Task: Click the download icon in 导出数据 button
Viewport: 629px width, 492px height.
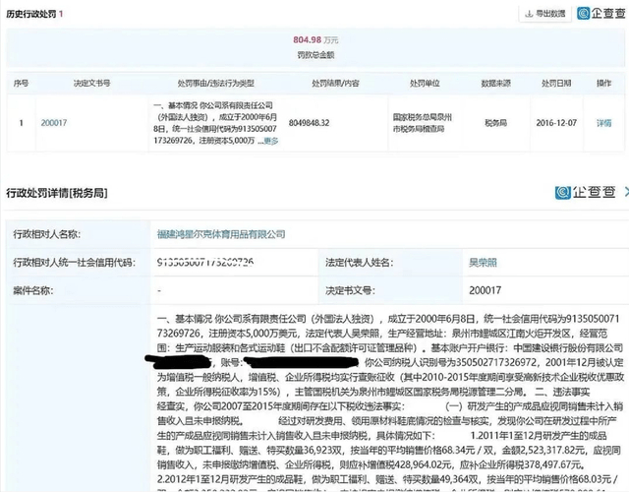Action: tap(529, 14)
